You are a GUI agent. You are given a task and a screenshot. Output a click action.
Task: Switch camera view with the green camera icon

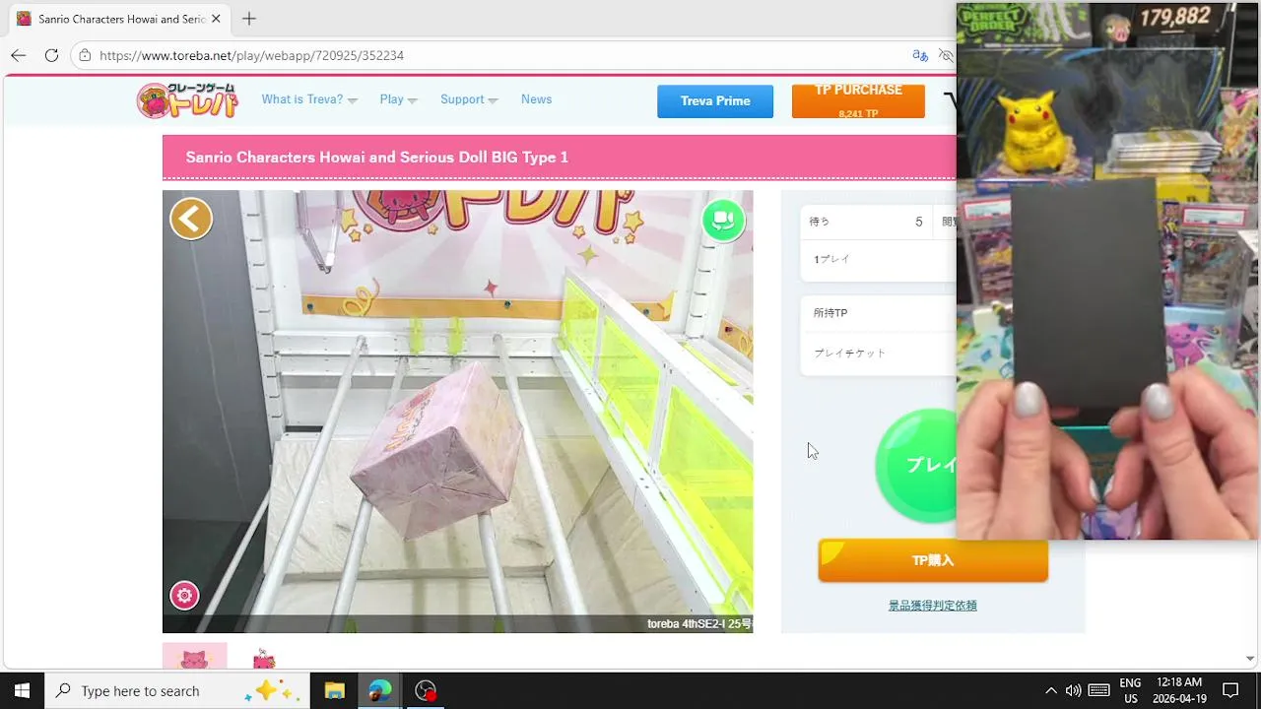pos(723,220)
